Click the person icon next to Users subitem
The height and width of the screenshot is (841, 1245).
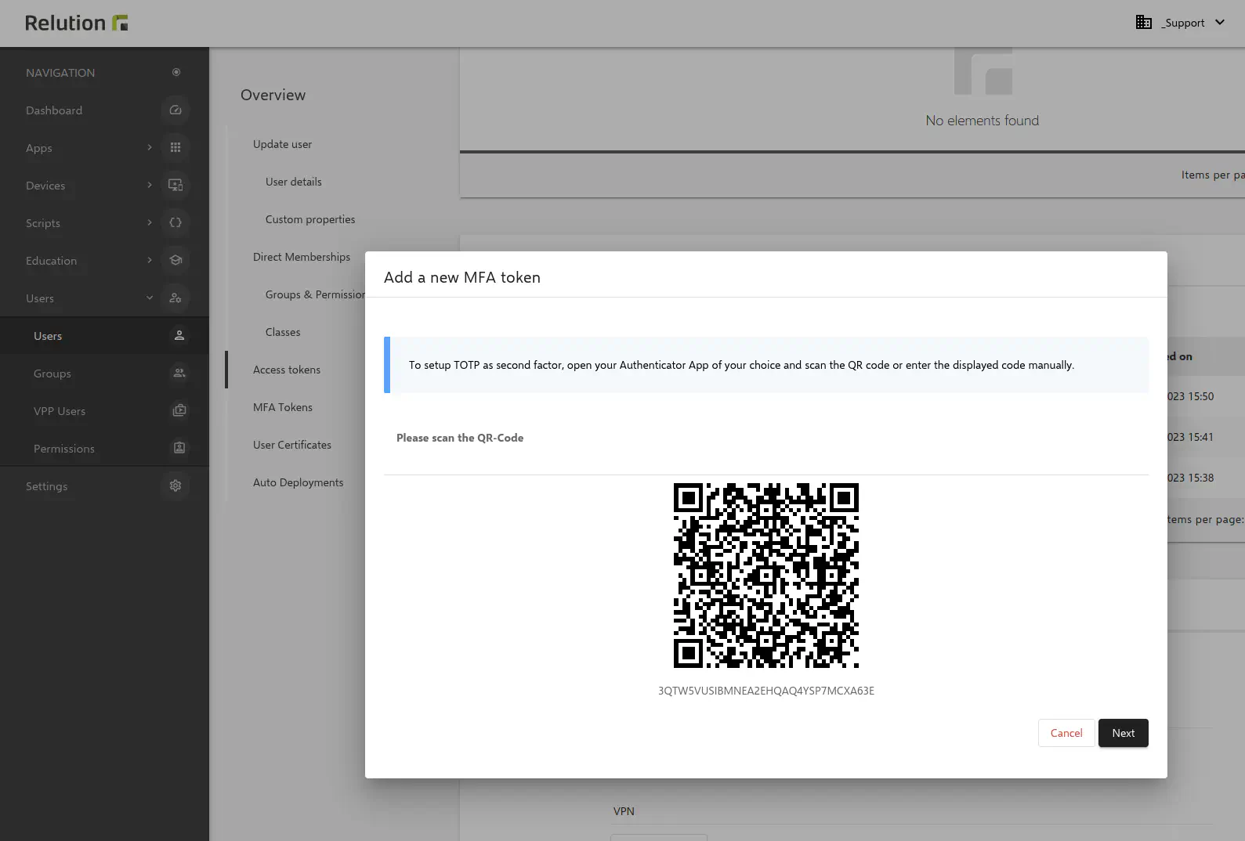(x=179, y=336)
